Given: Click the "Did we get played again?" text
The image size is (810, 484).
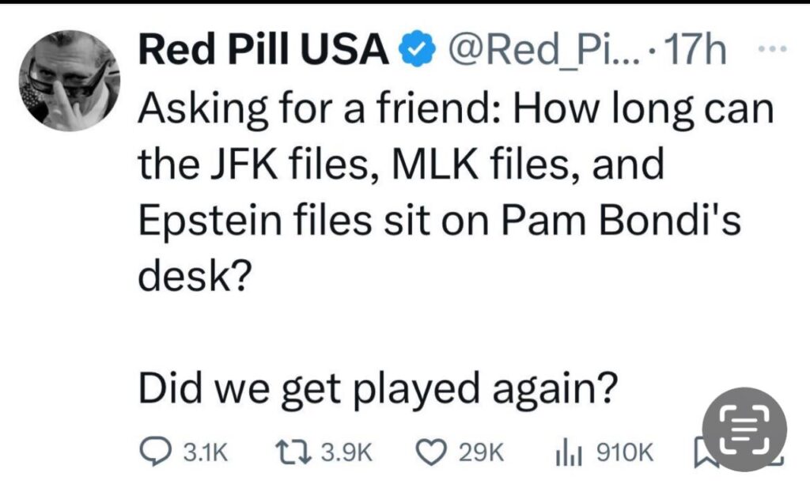Looking at the screenshot, I should click(x=376, y=388).
